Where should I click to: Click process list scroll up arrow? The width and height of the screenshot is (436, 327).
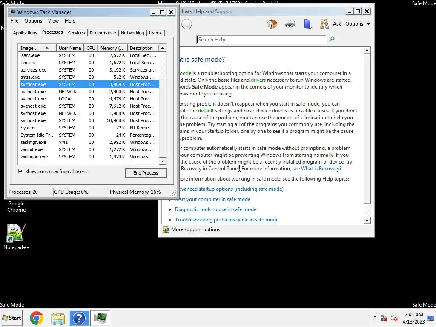[163, 48]
